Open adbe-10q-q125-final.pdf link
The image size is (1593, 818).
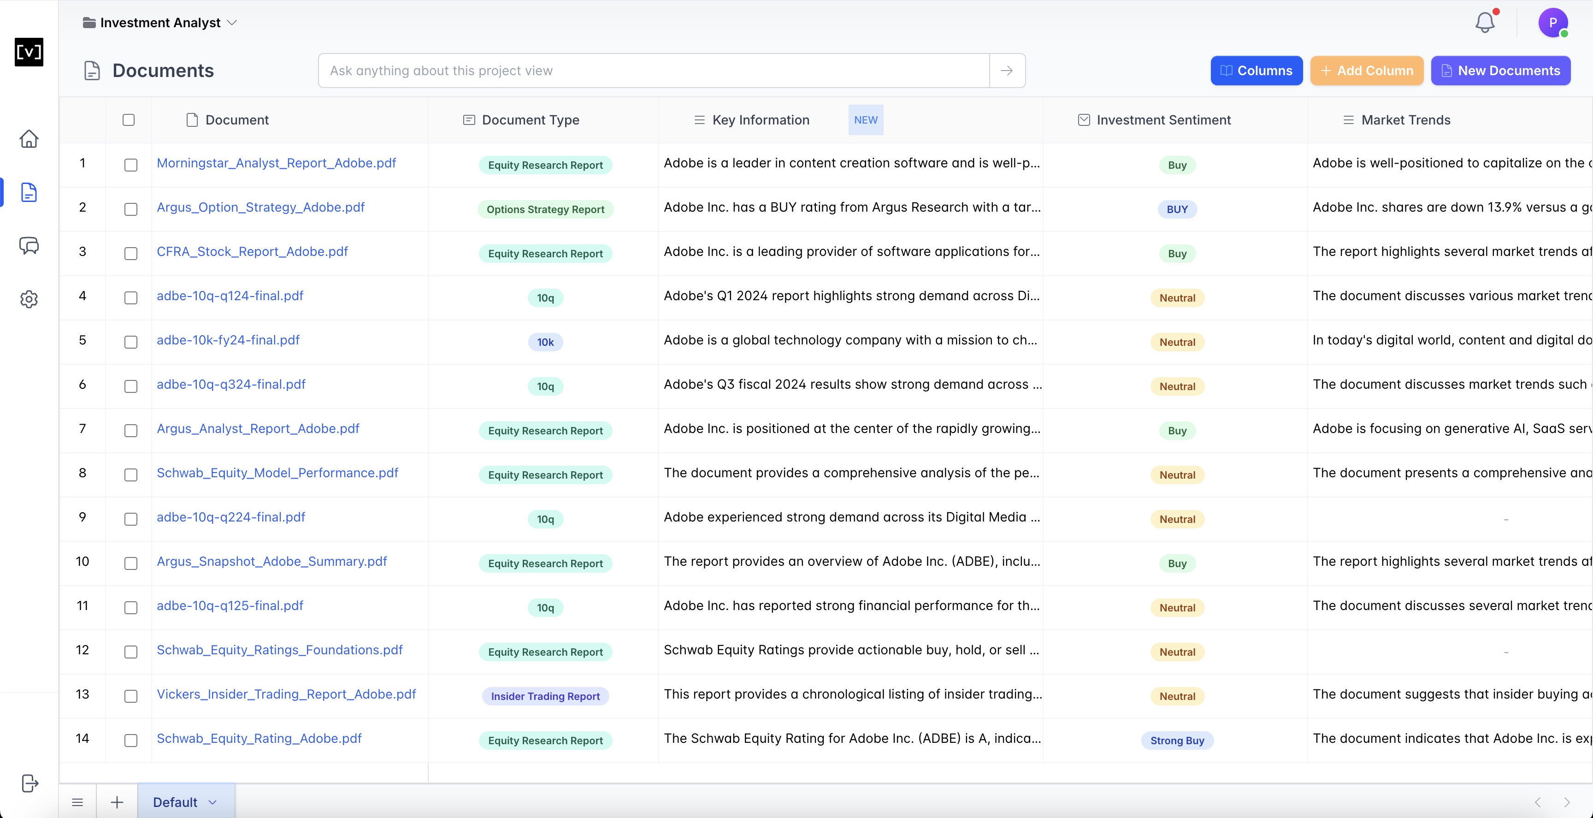click(230, 605)
